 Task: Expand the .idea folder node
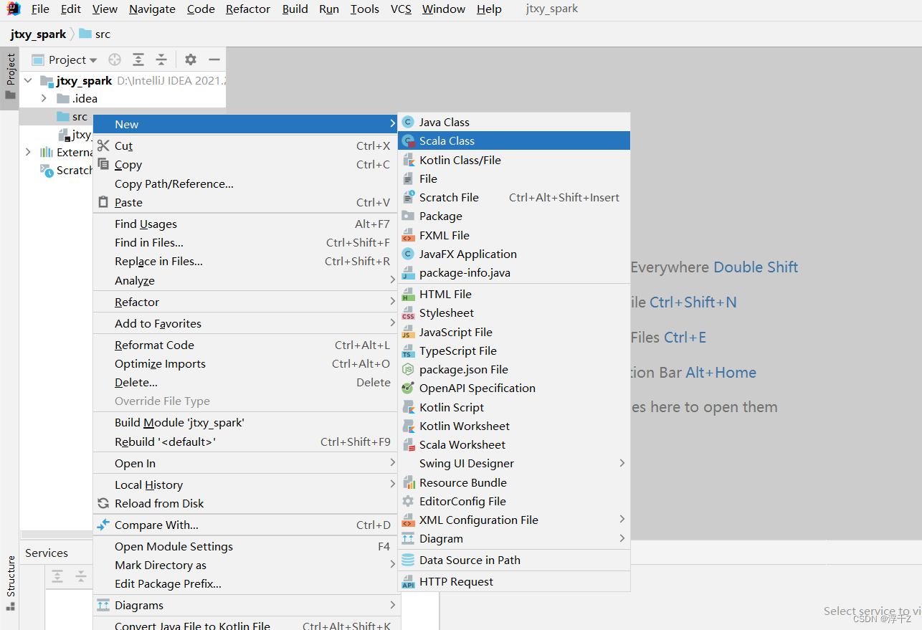pos(44,98)
